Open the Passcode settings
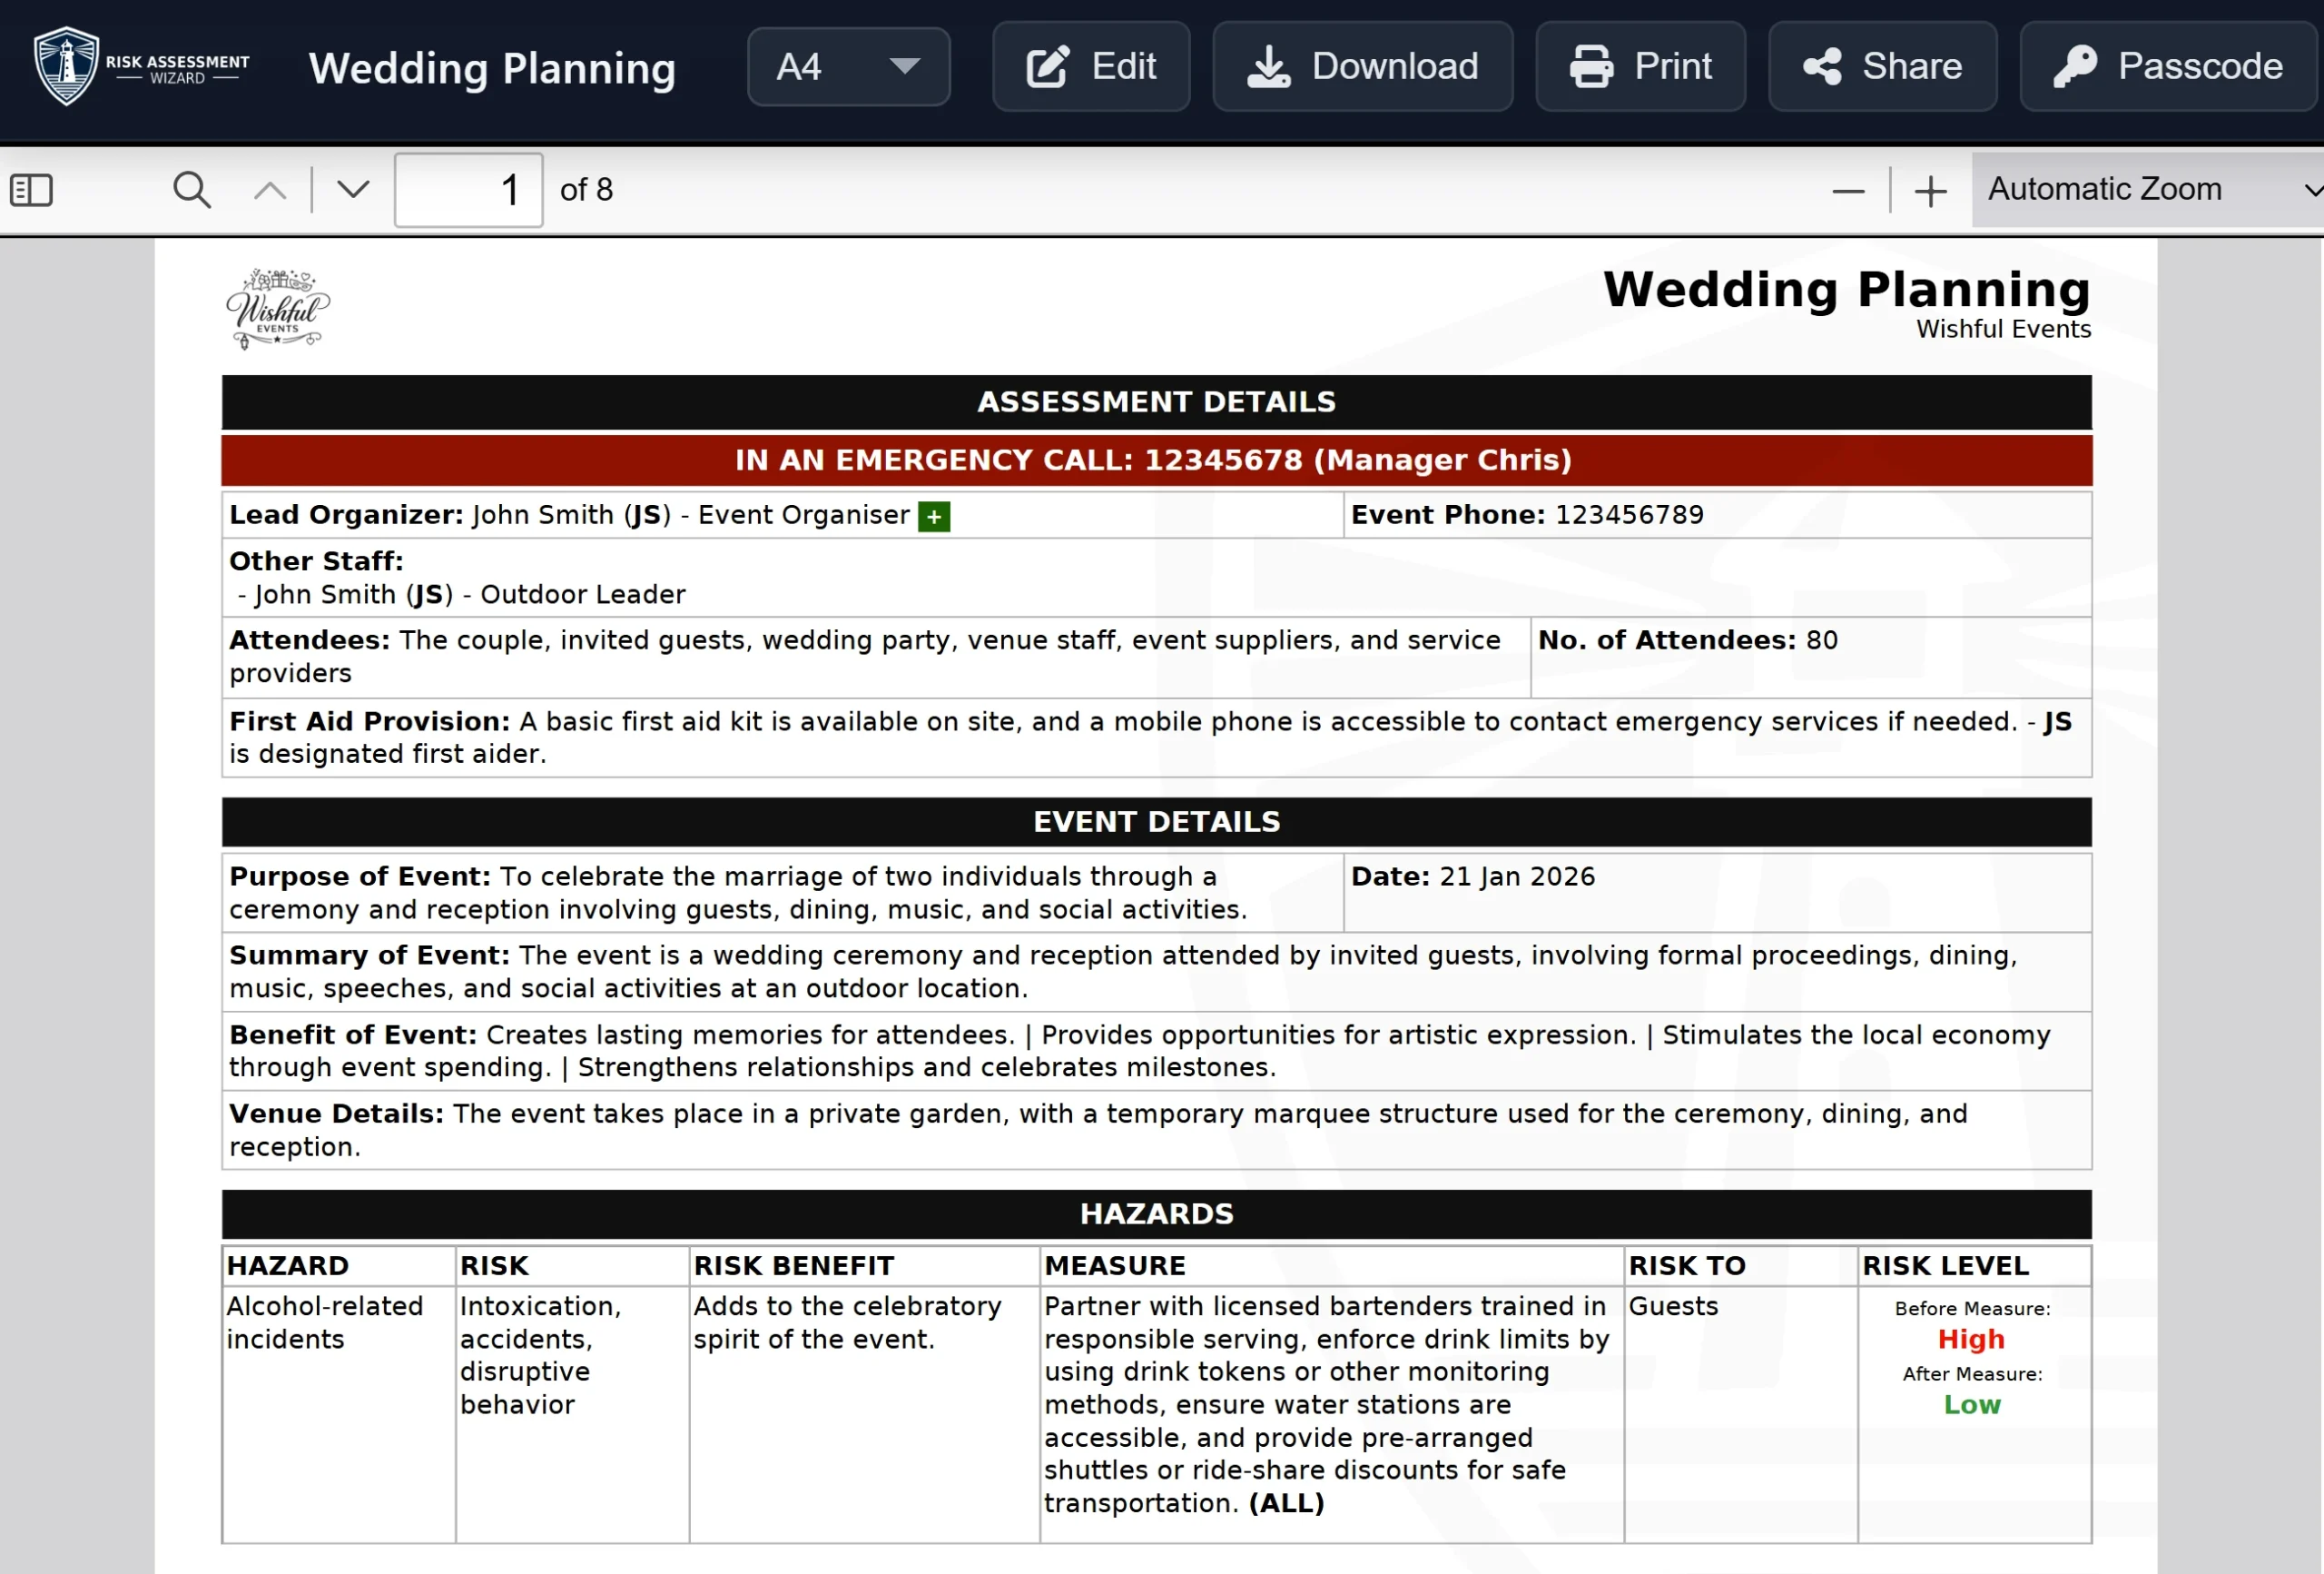2324x1574 pixels. click(x=2167, y=67)
